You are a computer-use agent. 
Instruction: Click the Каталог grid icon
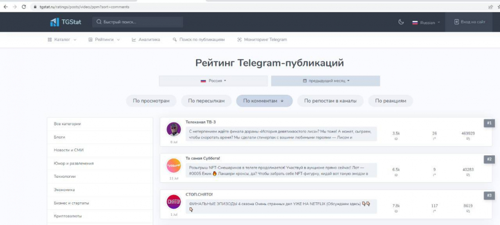tap(50, 40)
